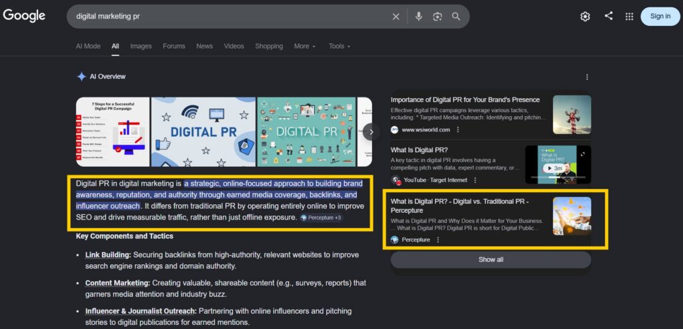Expand the More search filters dropdown
This screenshot has width=683, height=329.
304,46
